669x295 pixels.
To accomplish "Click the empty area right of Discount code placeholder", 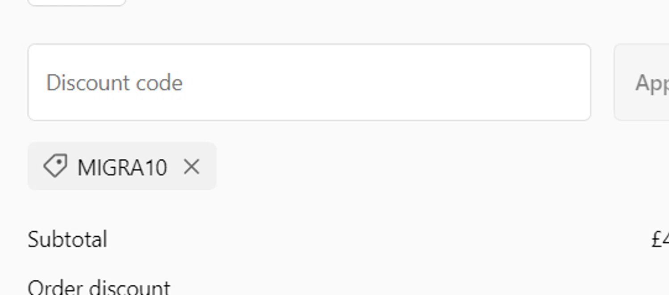I will 379,82.
